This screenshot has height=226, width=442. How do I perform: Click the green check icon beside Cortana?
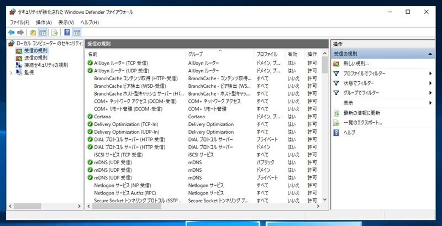coord(90,117)
